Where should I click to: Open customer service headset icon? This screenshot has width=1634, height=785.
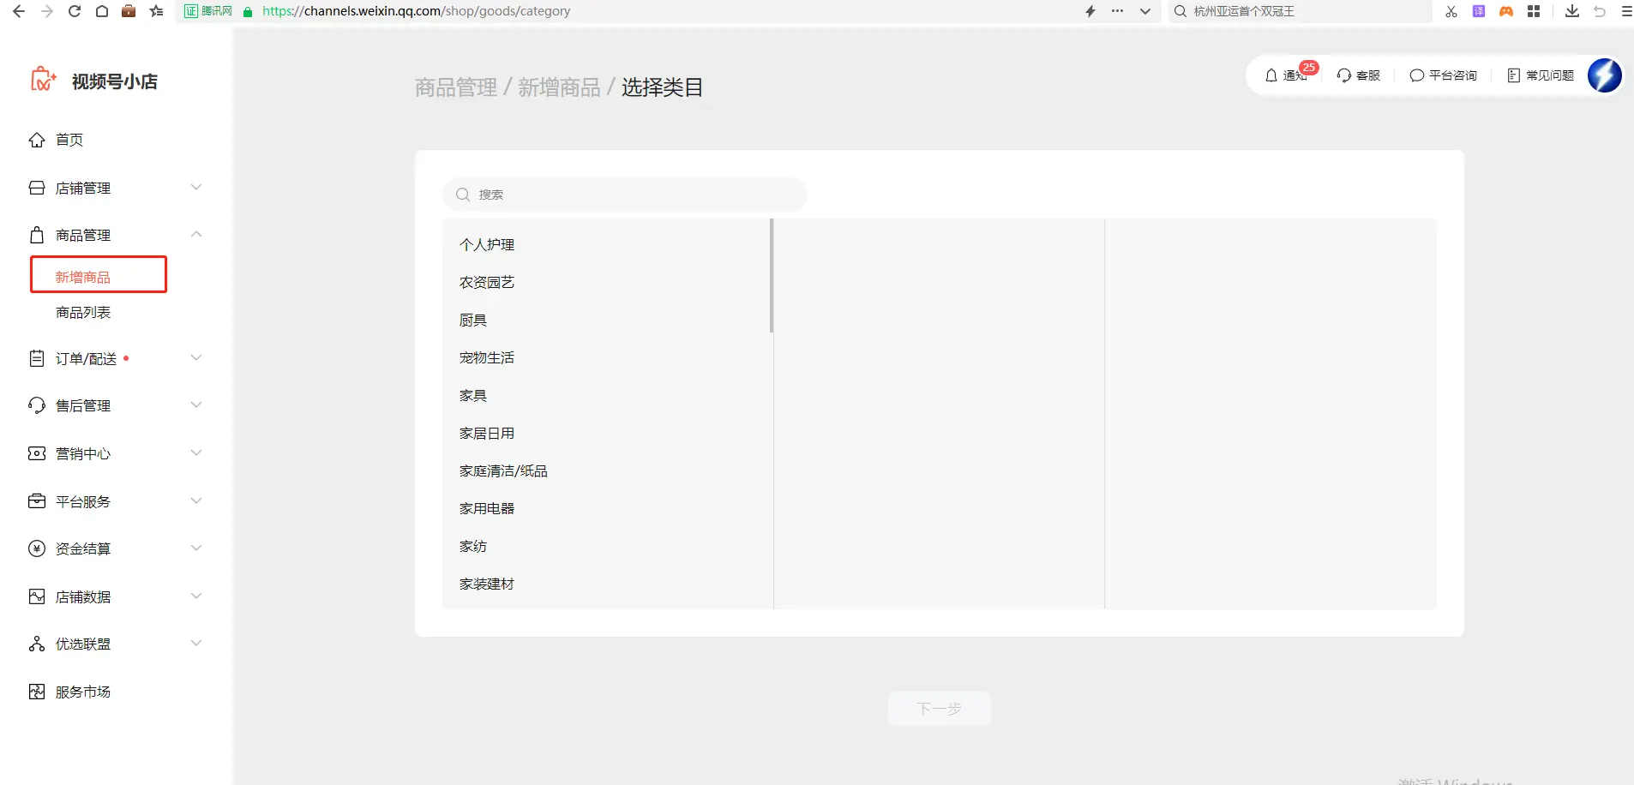point(1344,75)
